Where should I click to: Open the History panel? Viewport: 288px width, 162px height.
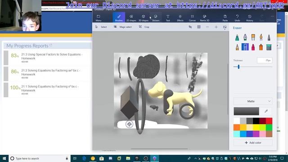tap(249, 18)
